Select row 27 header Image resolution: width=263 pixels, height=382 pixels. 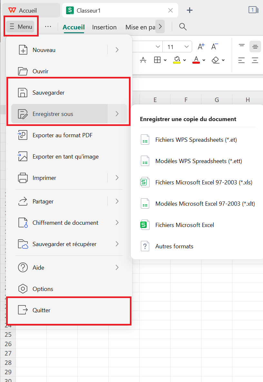pyautogui.click(x=8, y=353)
